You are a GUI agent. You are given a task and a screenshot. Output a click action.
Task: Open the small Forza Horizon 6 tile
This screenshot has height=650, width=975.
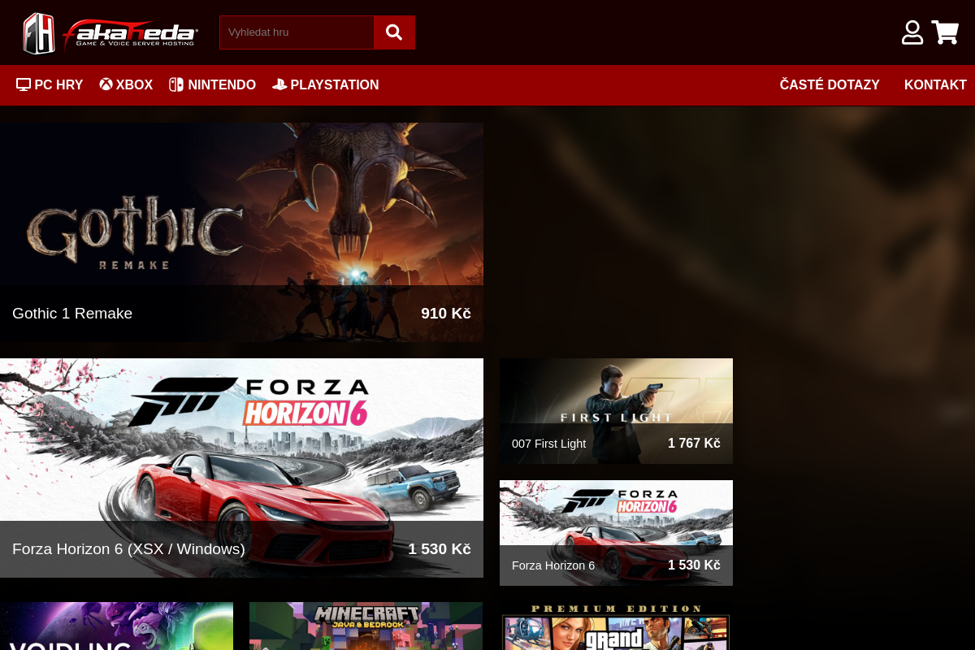coord(616,533)
